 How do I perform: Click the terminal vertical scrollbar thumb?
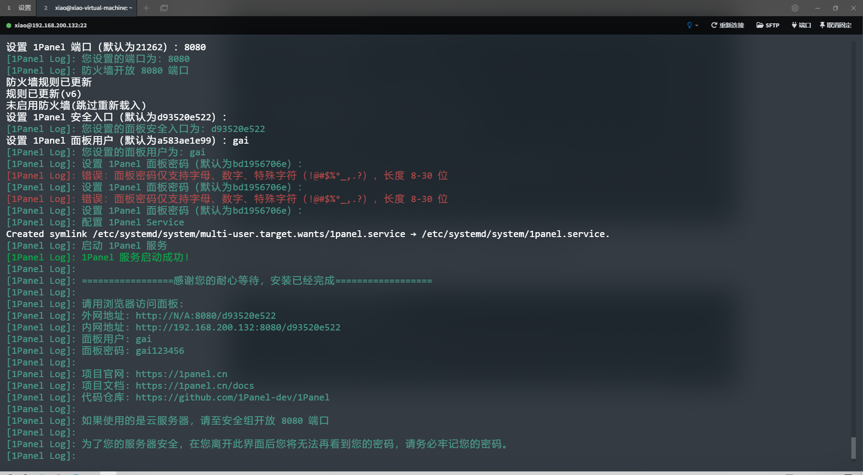[853, 448]
